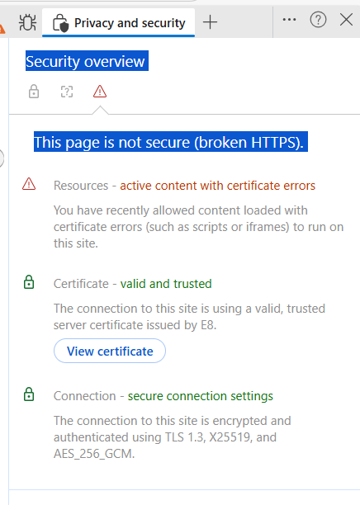
Task: Open the three-dots more options menu
Action: click(289, 20)
